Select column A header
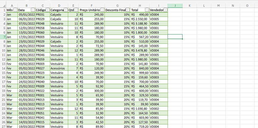 (x=12, y=6)
